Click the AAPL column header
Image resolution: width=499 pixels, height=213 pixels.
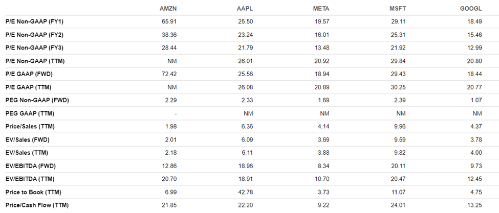click(x=249, y=8)
